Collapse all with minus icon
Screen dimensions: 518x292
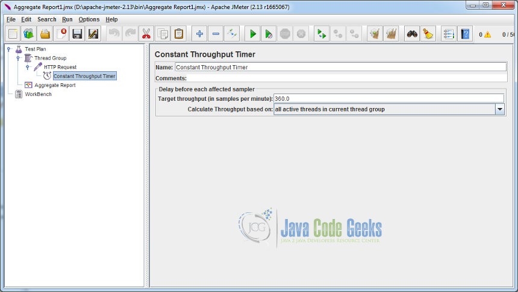click(x=216, y=34)
